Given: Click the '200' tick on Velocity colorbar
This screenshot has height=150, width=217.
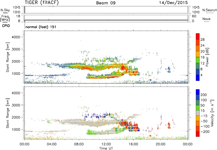Looking at the screenshot, I should pyautogui.click(x=204, y=95).
